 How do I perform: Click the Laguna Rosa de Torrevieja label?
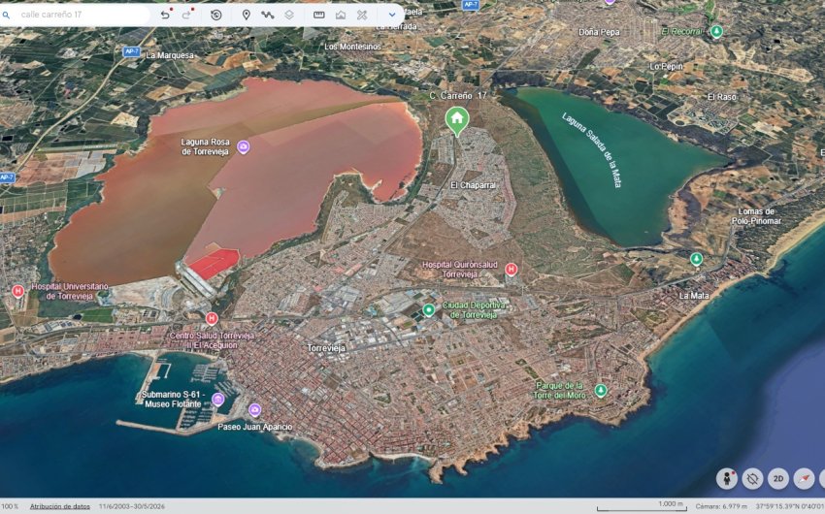click(205, 146)
